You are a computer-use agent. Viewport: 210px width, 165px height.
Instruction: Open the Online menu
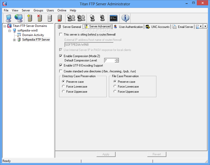[x=62, y=10]
